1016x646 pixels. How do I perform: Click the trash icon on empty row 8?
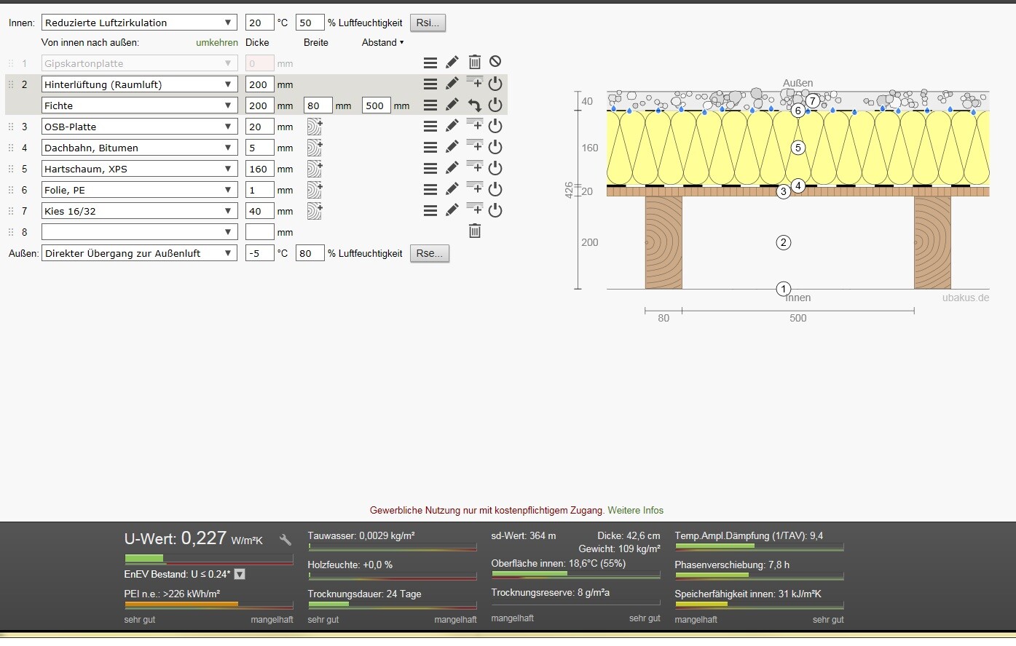click(474, 231)
